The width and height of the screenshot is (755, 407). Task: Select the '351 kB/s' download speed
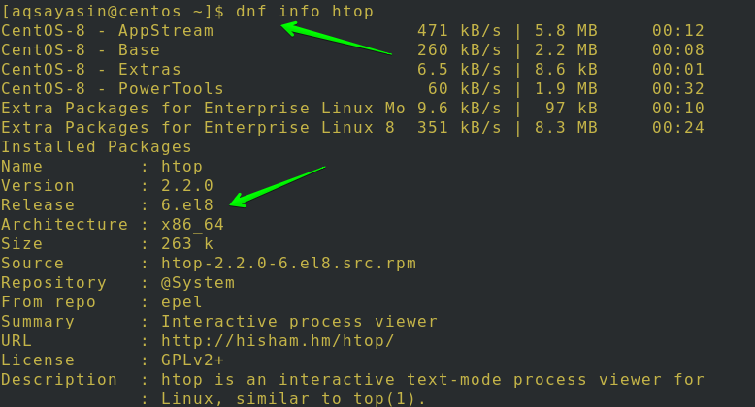[459, 128]
